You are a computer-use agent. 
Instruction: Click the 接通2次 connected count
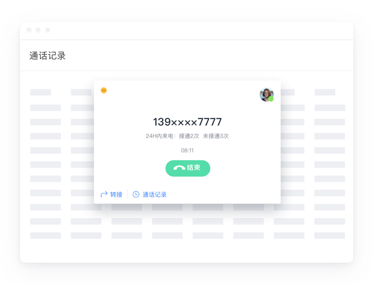(189, 136)
